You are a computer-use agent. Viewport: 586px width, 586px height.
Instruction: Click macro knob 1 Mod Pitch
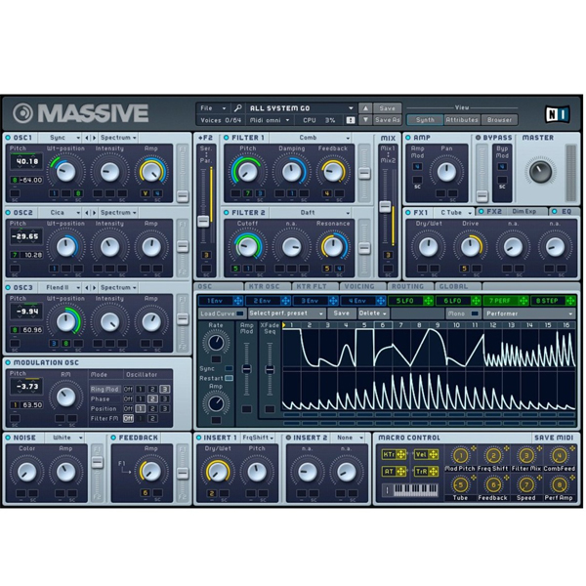[x=460, y=455]
